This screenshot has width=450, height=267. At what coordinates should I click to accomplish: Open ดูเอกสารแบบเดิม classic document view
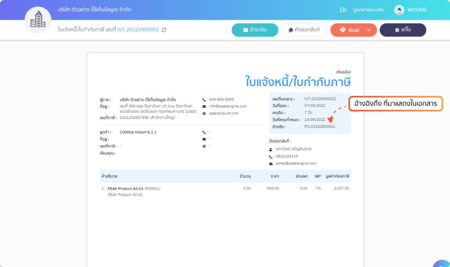[369, 9]
